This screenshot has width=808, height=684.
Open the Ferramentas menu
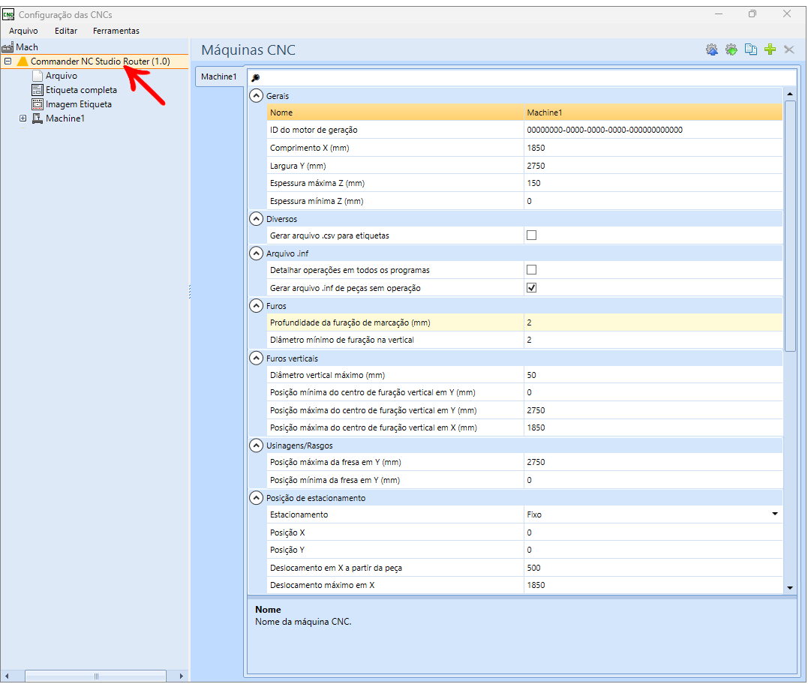116,31
